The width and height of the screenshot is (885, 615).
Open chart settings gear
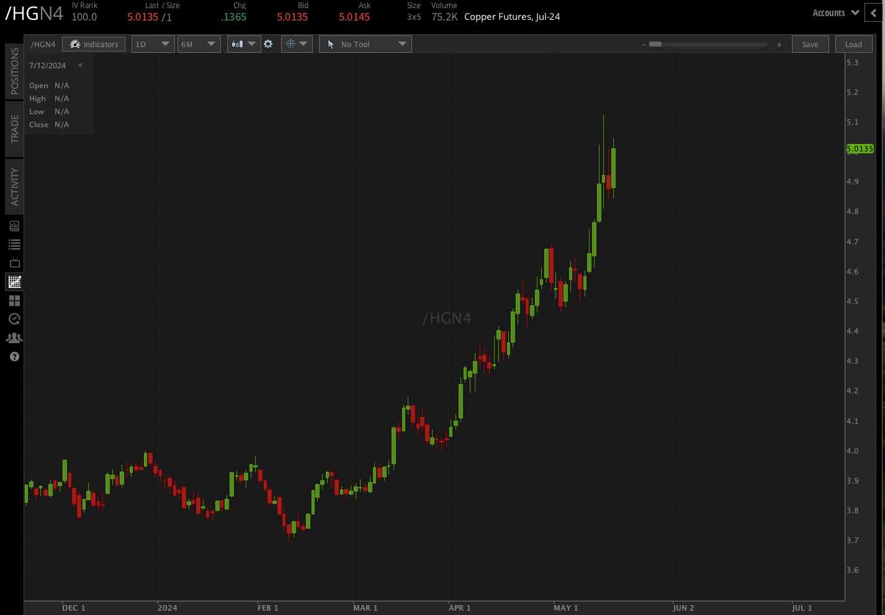click(x=268, y=44)
